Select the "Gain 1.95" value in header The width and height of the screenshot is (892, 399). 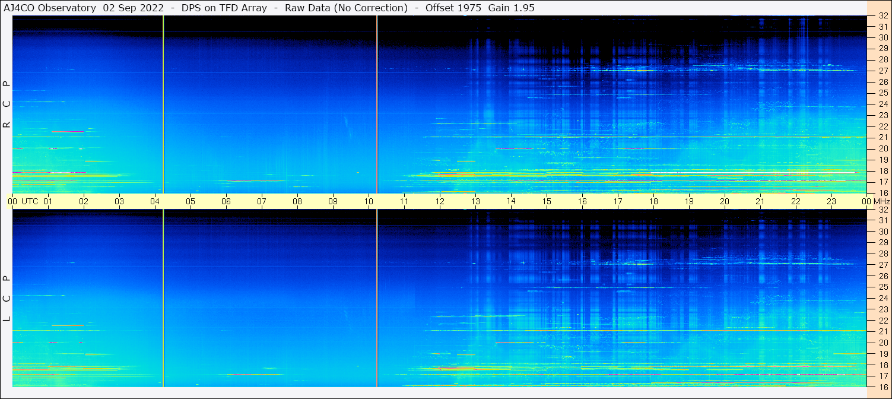[511, 8]
